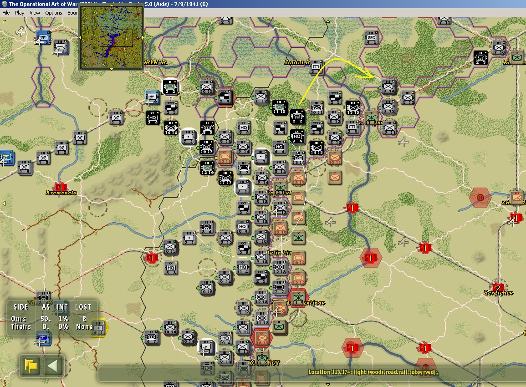Select the black 13-15 unit
The height and width of the screenshot is (387, 526).
352,108
